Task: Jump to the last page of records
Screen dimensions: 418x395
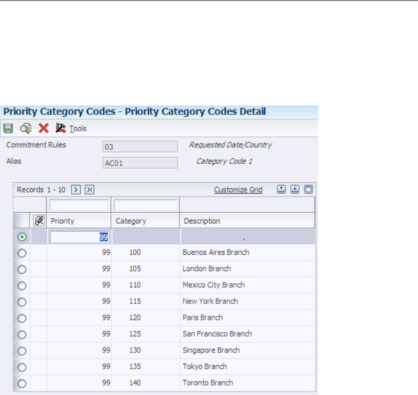Action: (x=89, y=190)
